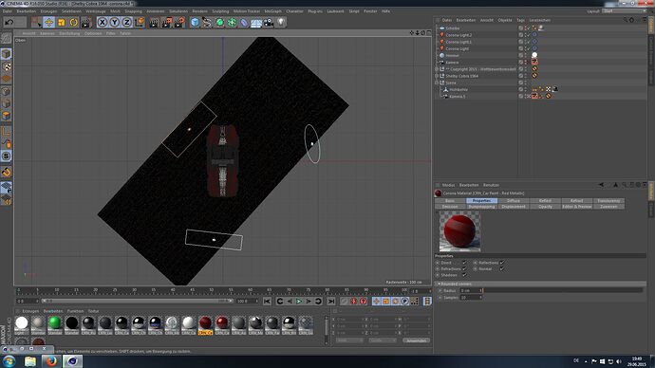Click the Anwenden button in coordinates panel
Image resolution: width=655 pixels, height=368 pixels.
(416, 340)
